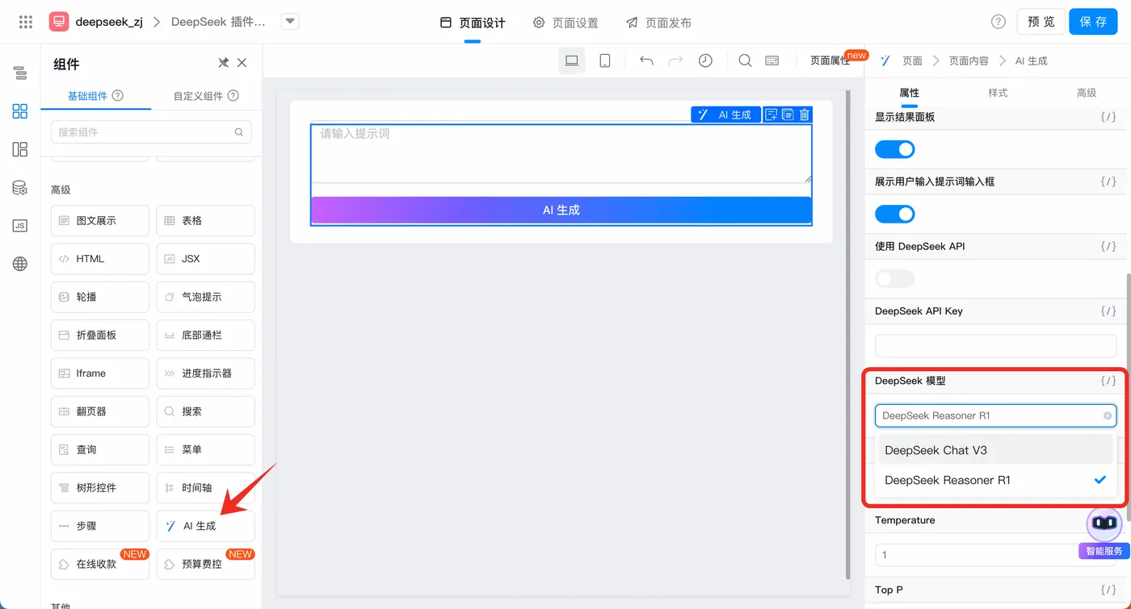The width and height of the screenshot is (1131, 609).
Task: Choose DeepSeek Reasoner R1 option
Action: coord(995,480)
